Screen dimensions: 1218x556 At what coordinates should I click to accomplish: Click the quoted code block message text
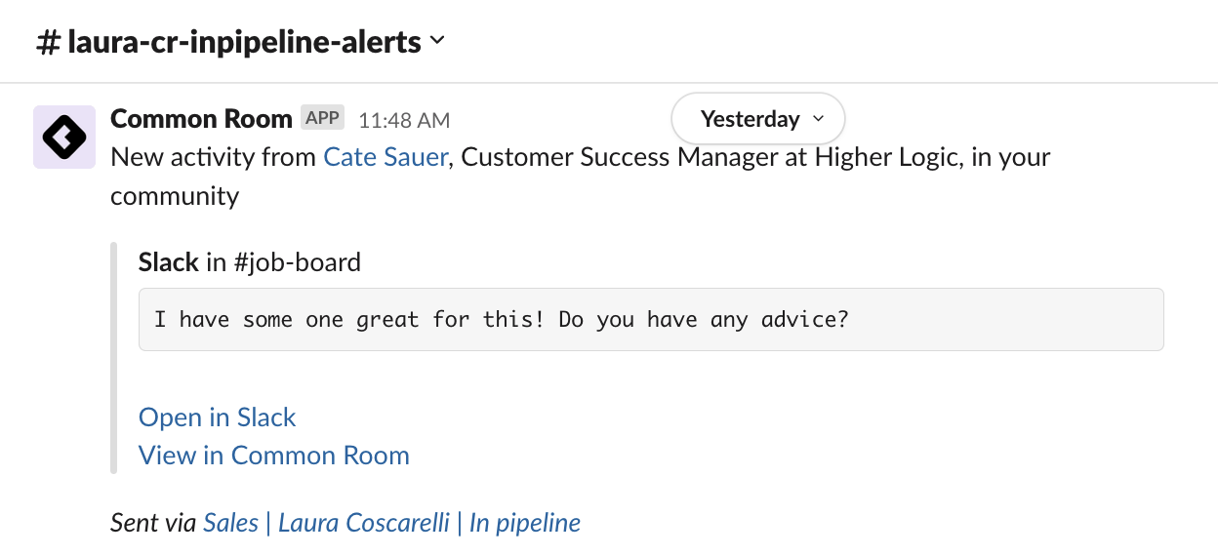point(501,320)
